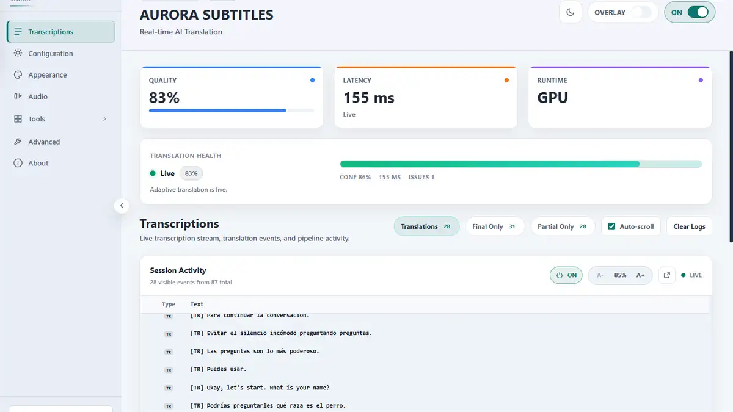Click the Advanced wrench icon
The image size is (733, 412).
(18, 142)
